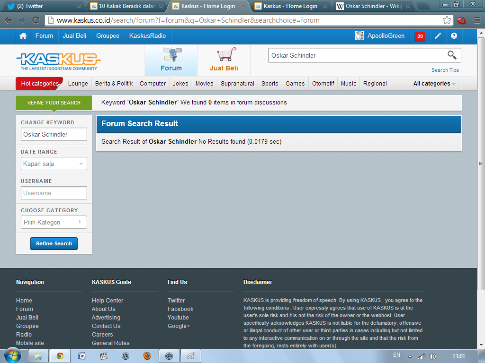Image resolution: width=485 pixels, height=363 pixels.
Task: Click the Change Keyword input field
Action: [x=54, y=134]
